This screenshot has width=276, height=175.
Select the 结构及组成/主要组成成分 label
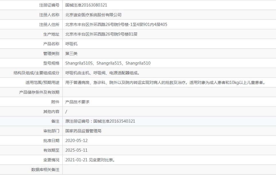pos(36,73)
